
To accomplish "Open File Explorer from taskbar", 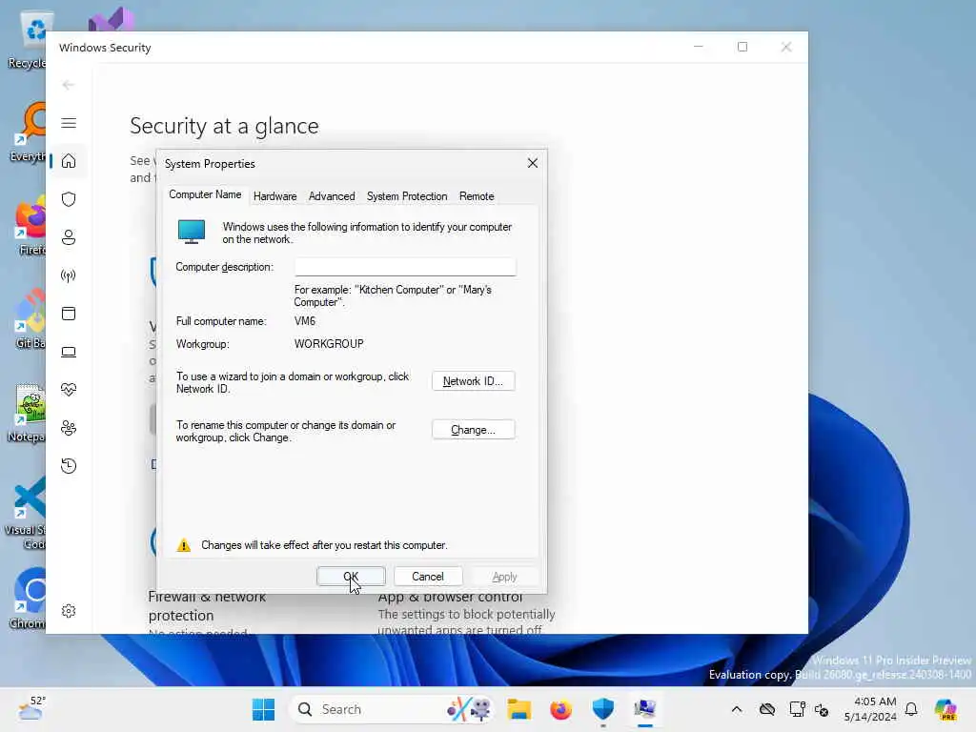I will 518,709.
